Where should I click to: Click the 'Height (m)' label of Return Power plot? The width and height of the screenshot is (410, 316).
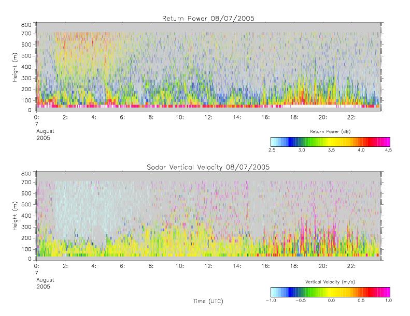pyautogui.click(x=15, y=67)
